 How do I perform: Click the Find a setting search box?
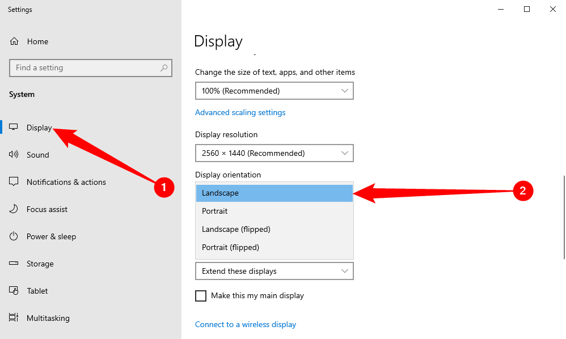[x=85, y=68]
